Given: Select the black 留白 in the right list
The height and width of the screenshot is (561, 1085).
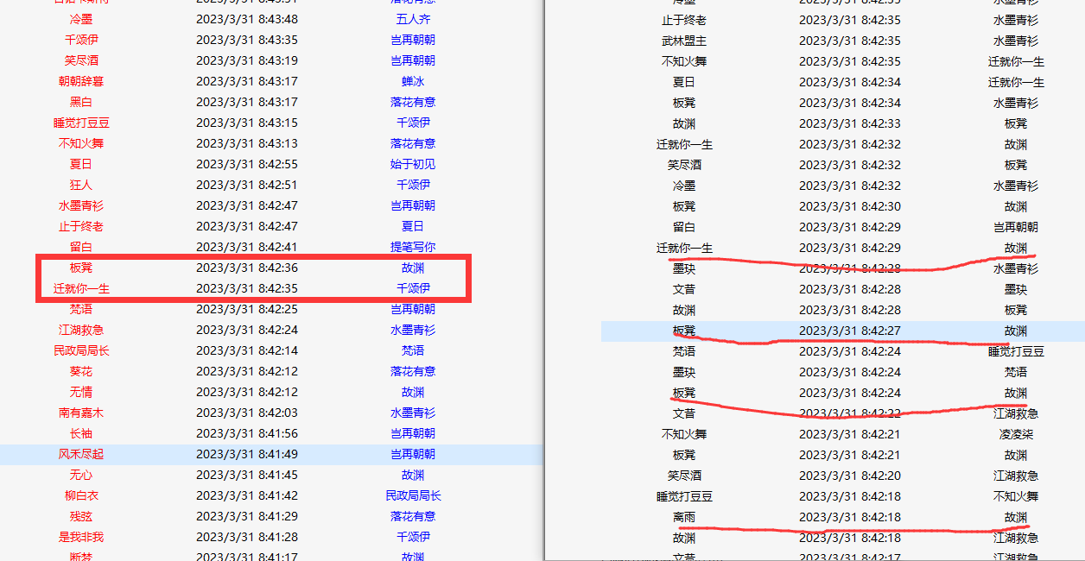Looking at the screenshot, I should 684,227.
